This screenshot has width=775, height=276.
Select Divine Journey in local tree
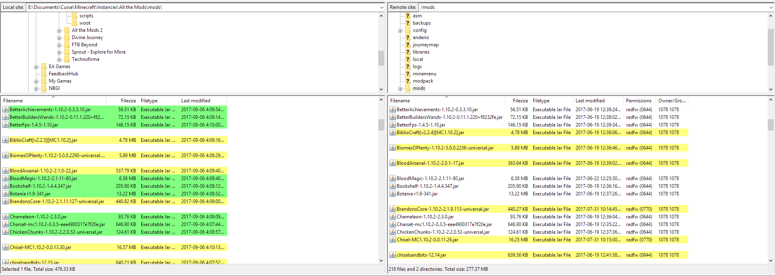coord(87,37)
